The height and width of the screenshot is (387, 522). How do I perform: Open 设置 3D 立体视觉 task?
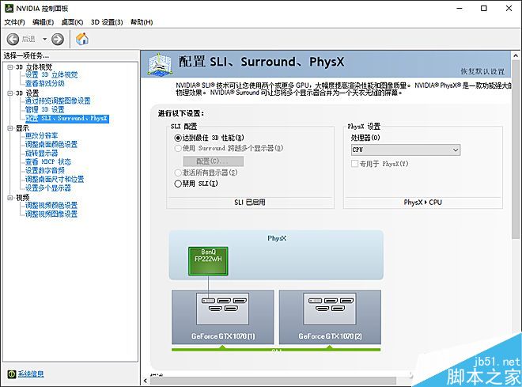(x=51, y=75)
